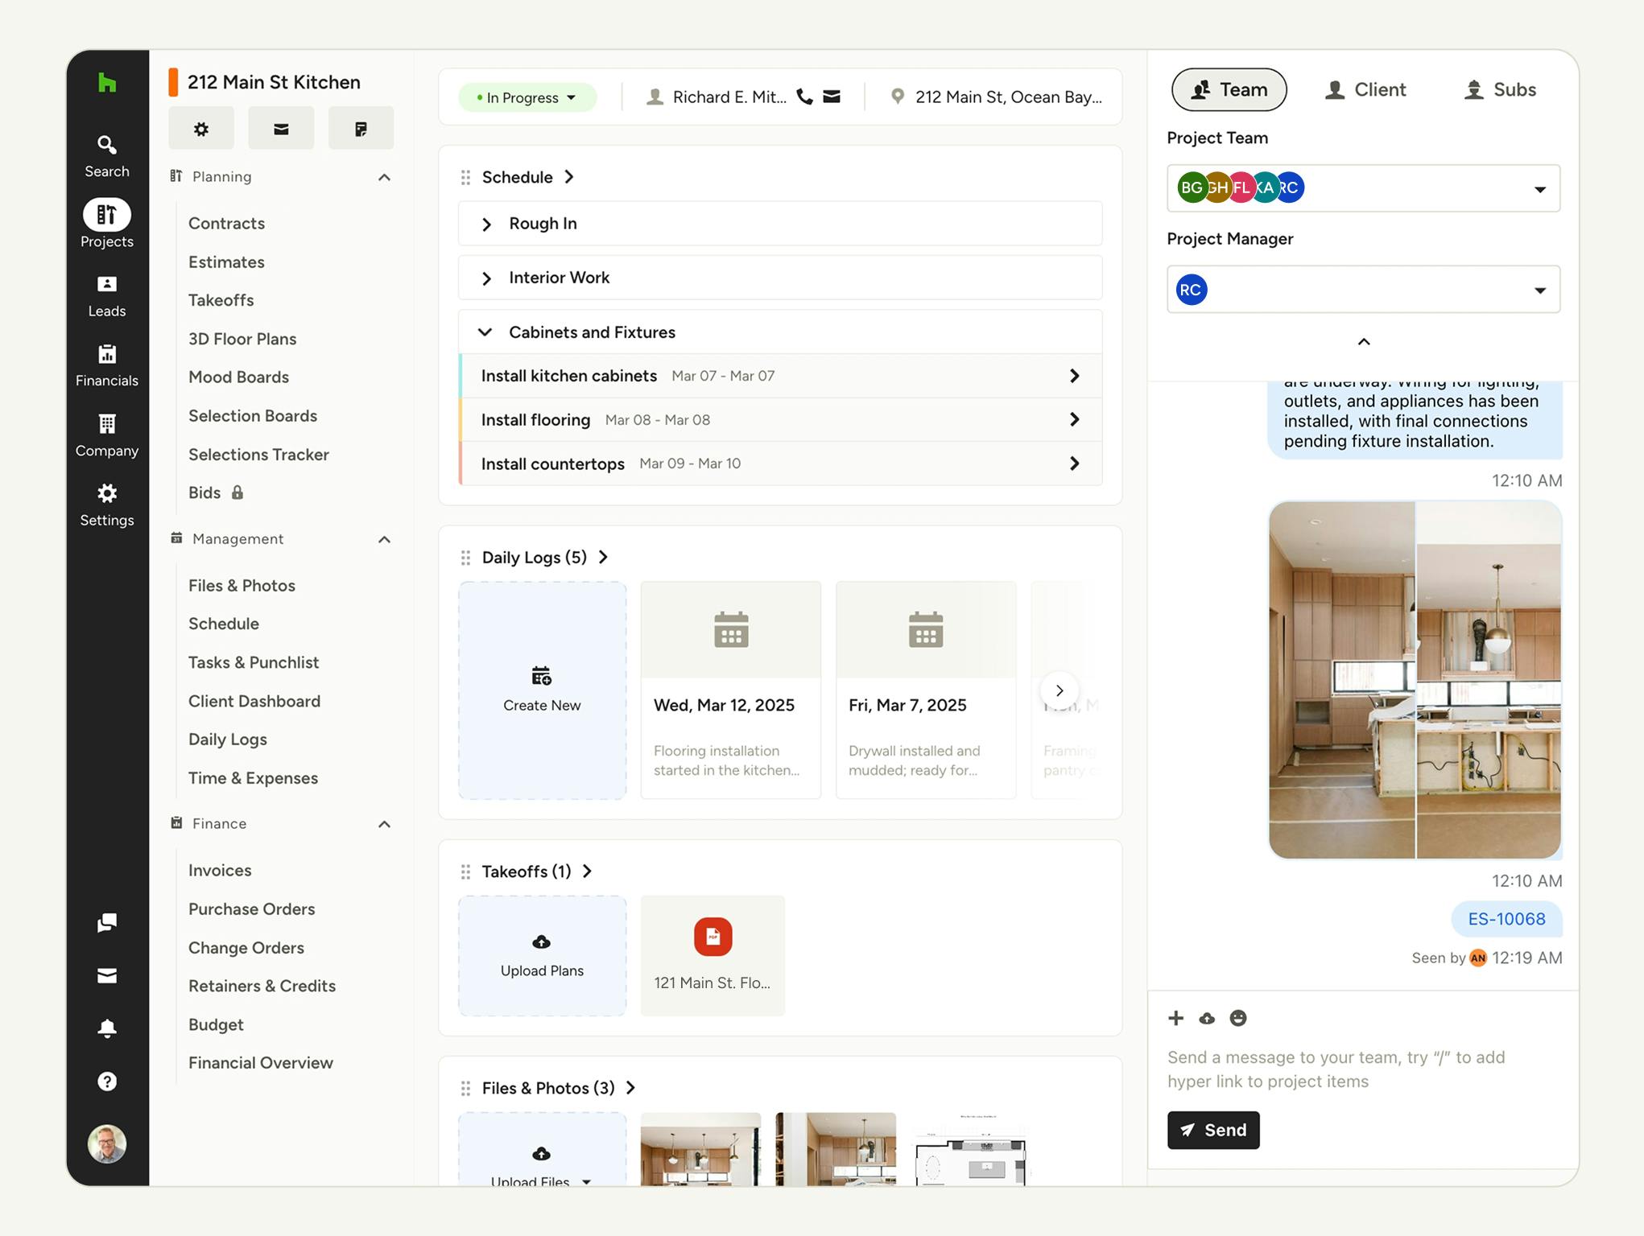Collapse the Planning section

(384, 177)
